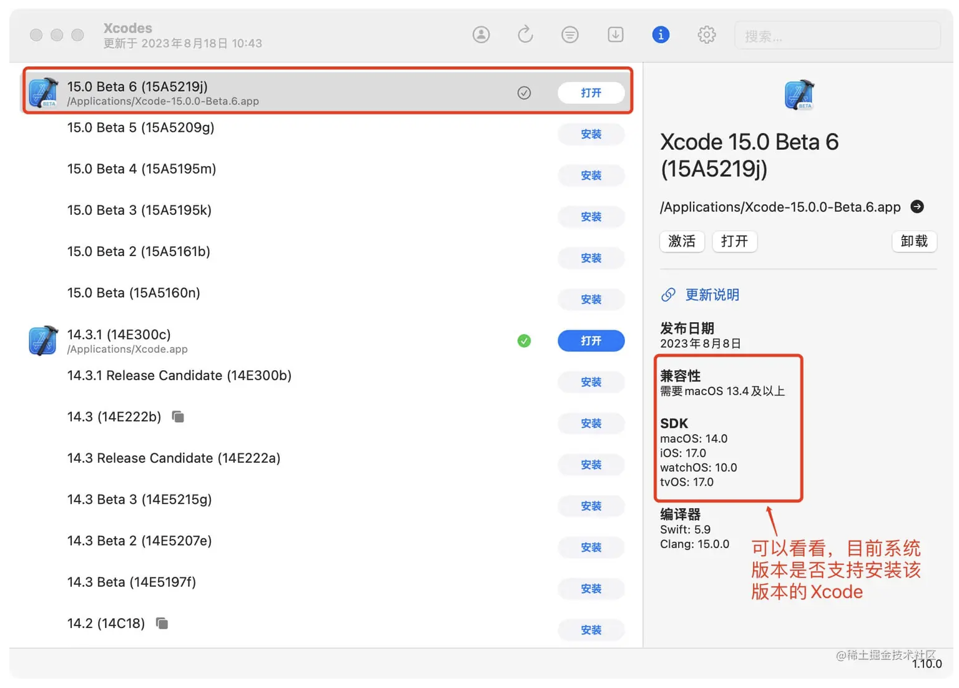Click the Xcode 15.0 Beta 6 title in details
959x688 pixels.
[x=749, y=155]
